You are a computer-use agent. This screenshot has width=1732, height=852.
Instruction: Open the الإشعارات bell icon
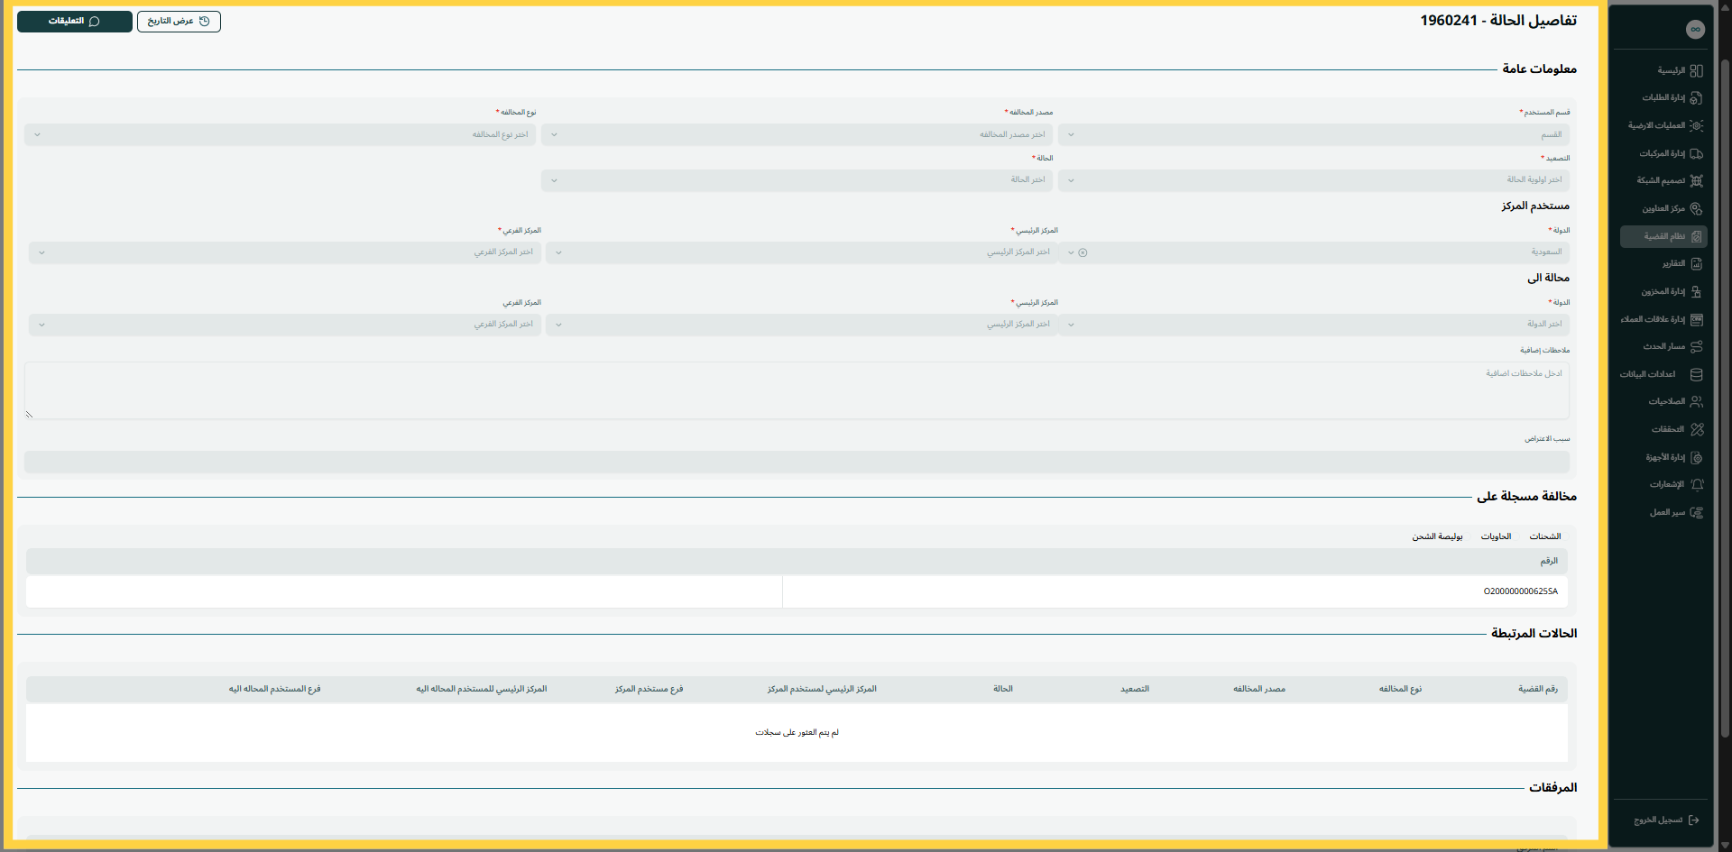(1696, 484)
